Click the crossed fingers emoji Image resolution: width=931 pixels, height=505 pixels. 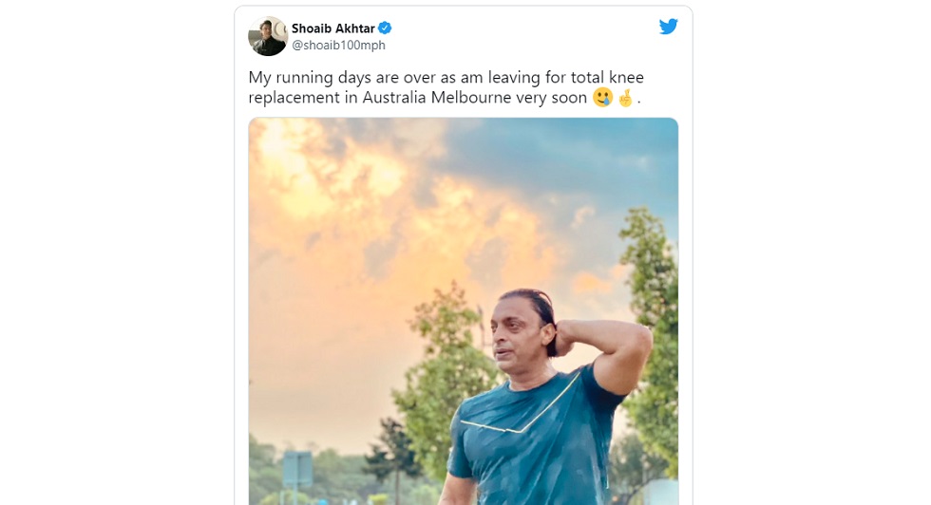(625, 98)
